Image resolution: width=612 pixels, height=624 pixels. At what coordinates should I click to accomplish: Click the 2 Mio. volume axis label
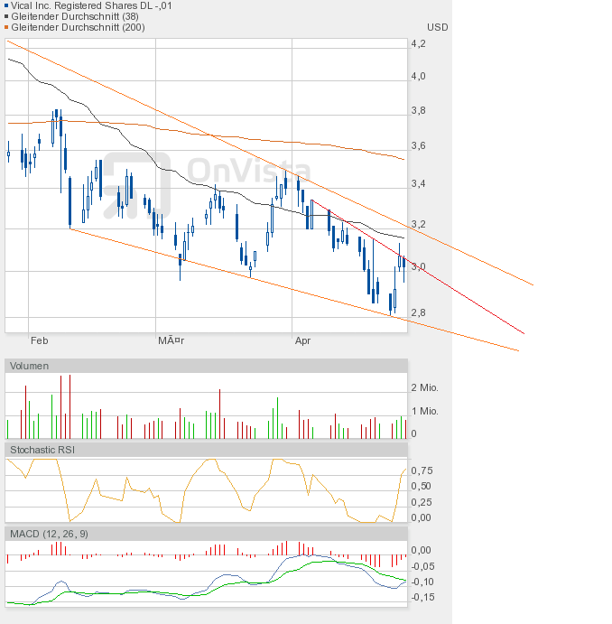tap(424, 387)
